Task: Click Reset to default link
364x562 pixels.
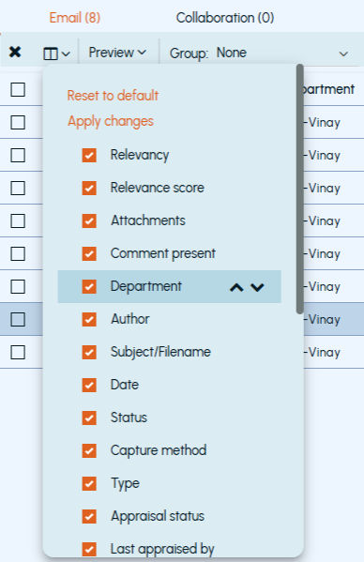Action: tap(113, 96)
